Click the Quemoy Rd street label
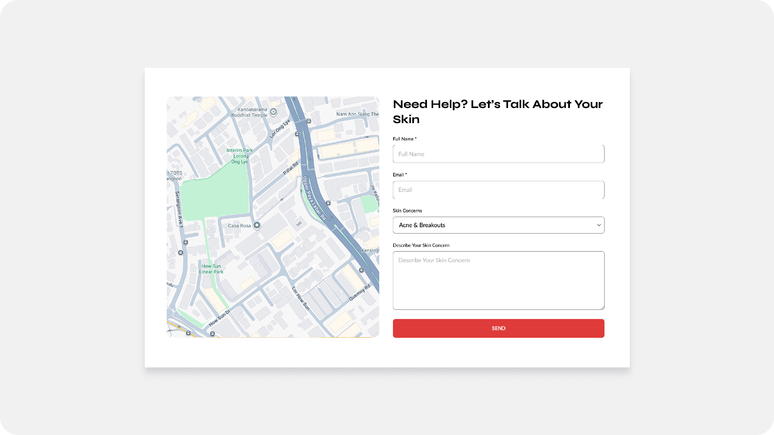This screenshot has height=435, width=774. (359, 293)
